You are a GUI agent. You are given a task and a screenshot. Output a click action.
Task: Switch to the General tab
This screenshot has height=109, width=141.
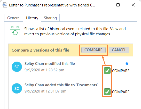[x=14, y=18]
